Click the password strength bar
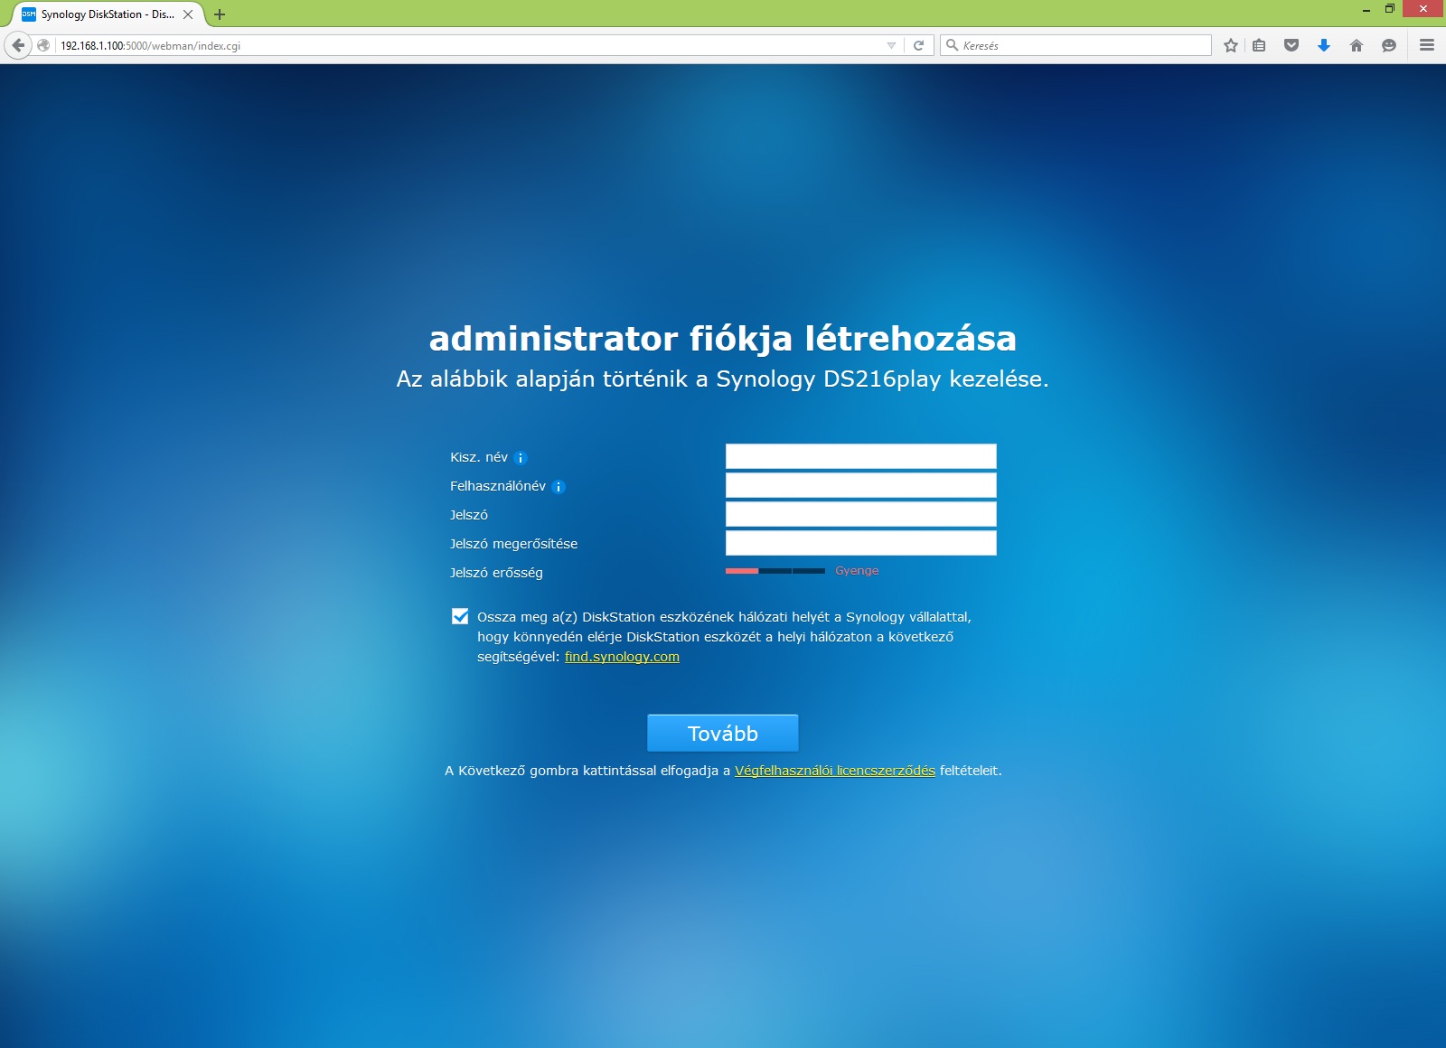This screenshot has height=1048, width=1446. [775, 571]
